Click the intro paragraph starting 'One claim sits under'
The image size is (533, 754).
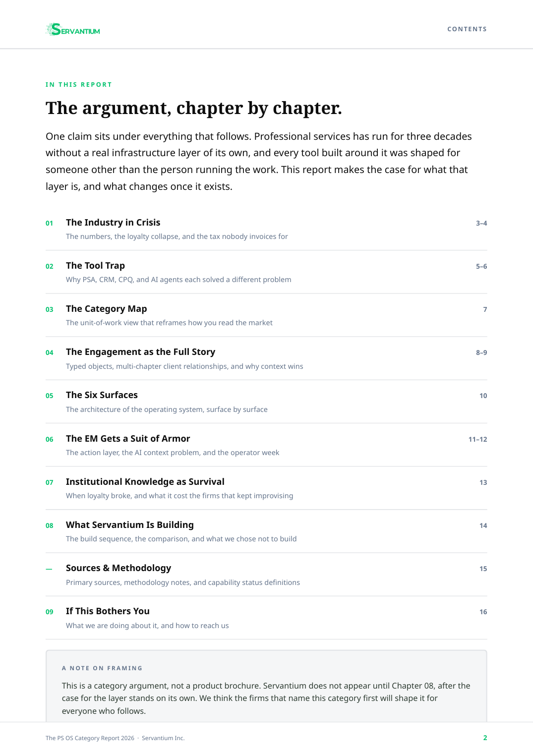point(259,162)
